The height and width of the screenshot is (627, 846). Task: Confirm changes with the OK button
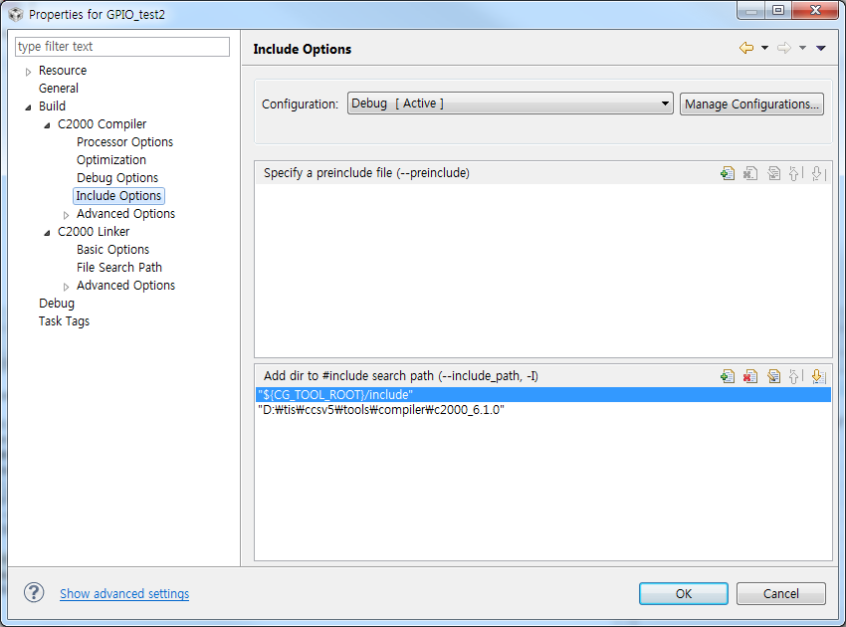pyautogui.click(x=683, y=593)
